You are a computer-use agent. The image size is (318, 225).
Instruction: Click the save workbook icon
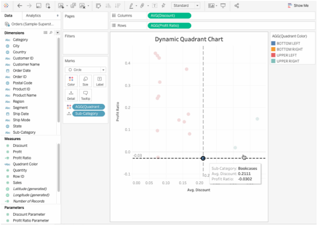tap(38, 6)
